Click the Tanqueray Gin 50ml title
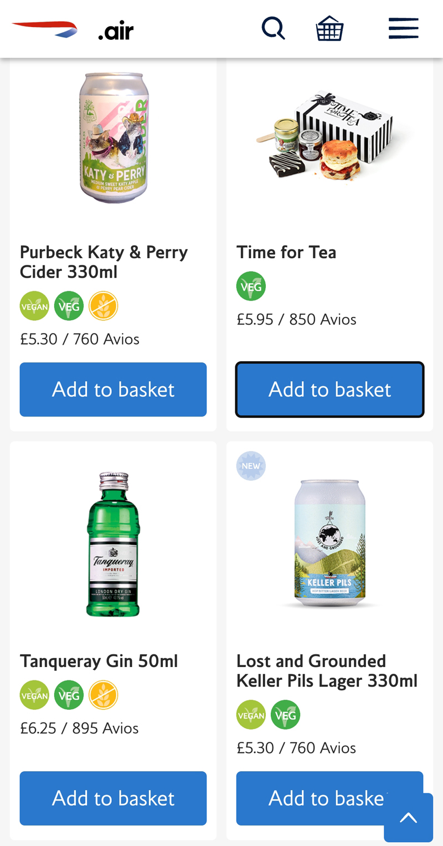 point(99,661)
